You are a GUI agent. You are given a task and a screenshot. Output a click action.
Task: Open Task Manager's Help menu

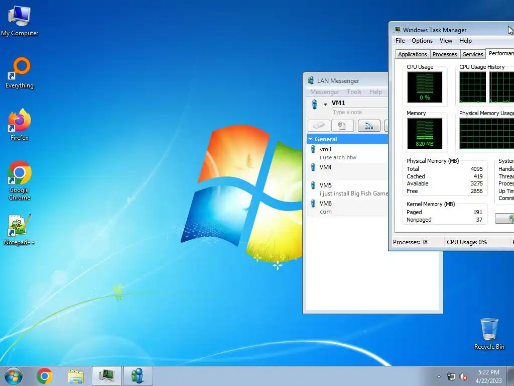465,41
